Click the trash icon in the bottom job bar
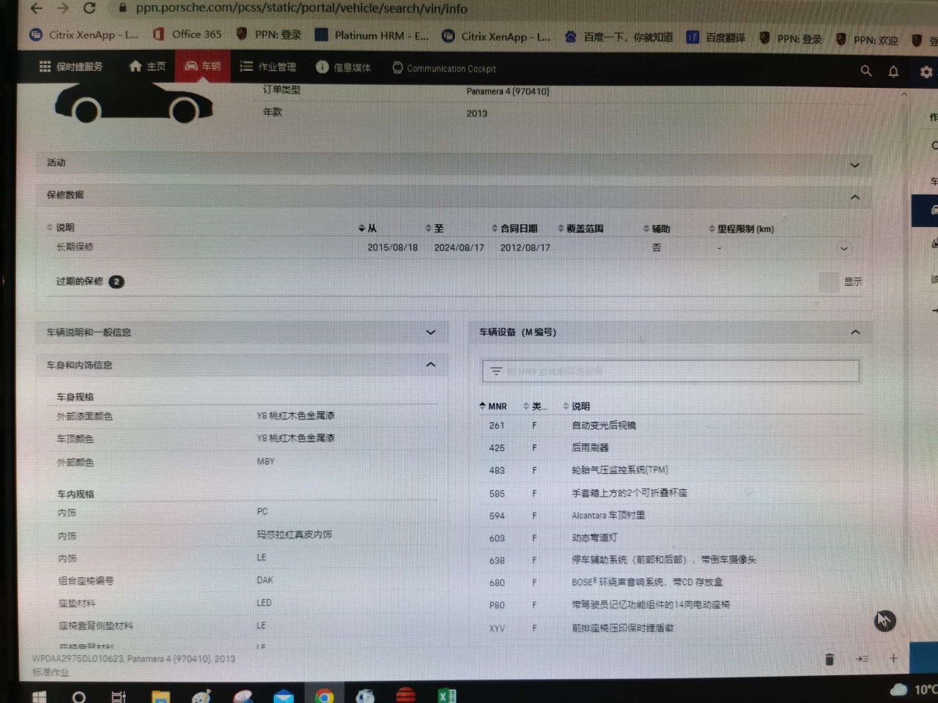Image resolution: width=938 pixels, height=703 pixels. [830, 659]
